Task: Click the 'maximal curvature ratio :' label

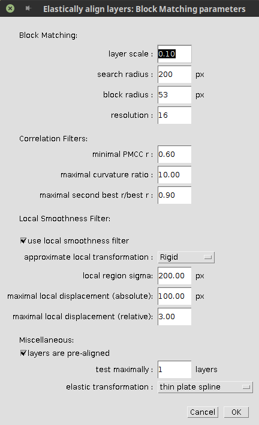Action: [107, 175]
